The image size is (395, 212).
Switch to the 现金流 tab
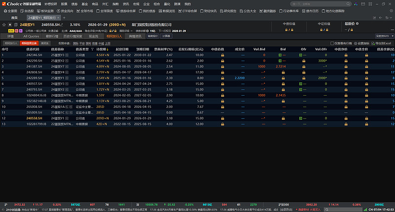pos(93,36)
